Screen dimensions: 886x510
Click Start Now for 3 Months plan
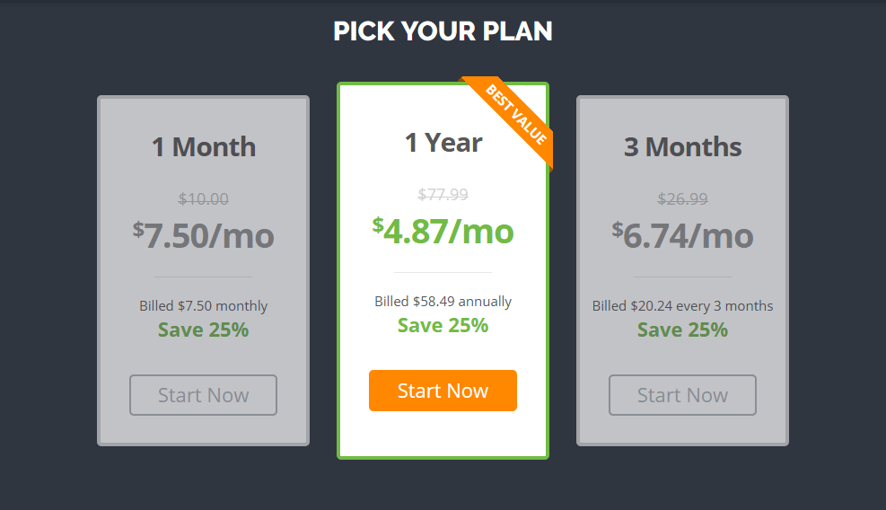(682, 395)
